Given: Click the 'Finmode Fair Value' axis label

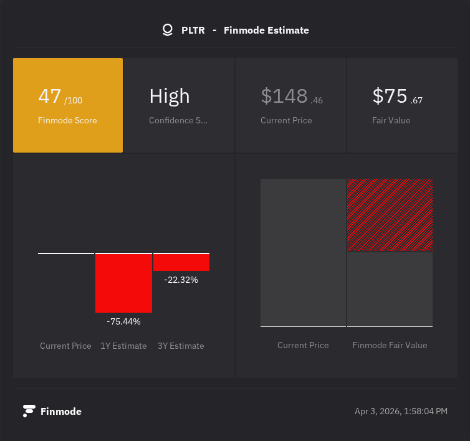Looking at the screenshot, I should 390,346.
